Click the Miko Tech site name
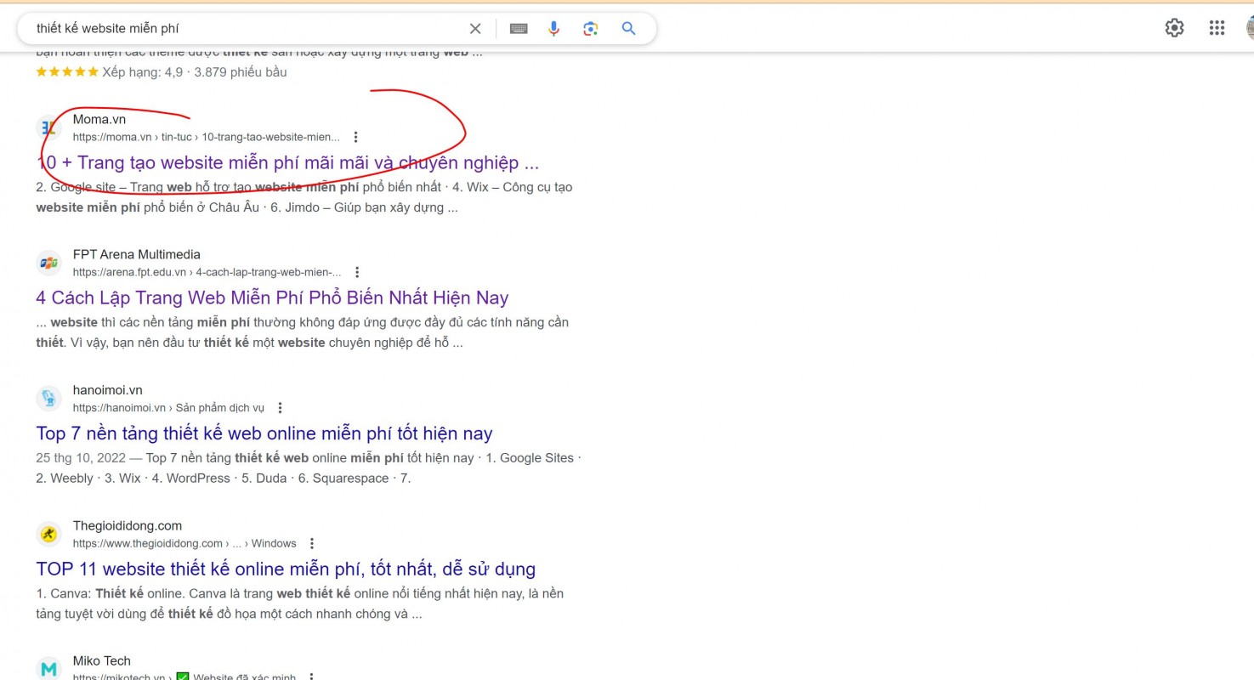The image size is (1254, 680). [x=102, y=661]
